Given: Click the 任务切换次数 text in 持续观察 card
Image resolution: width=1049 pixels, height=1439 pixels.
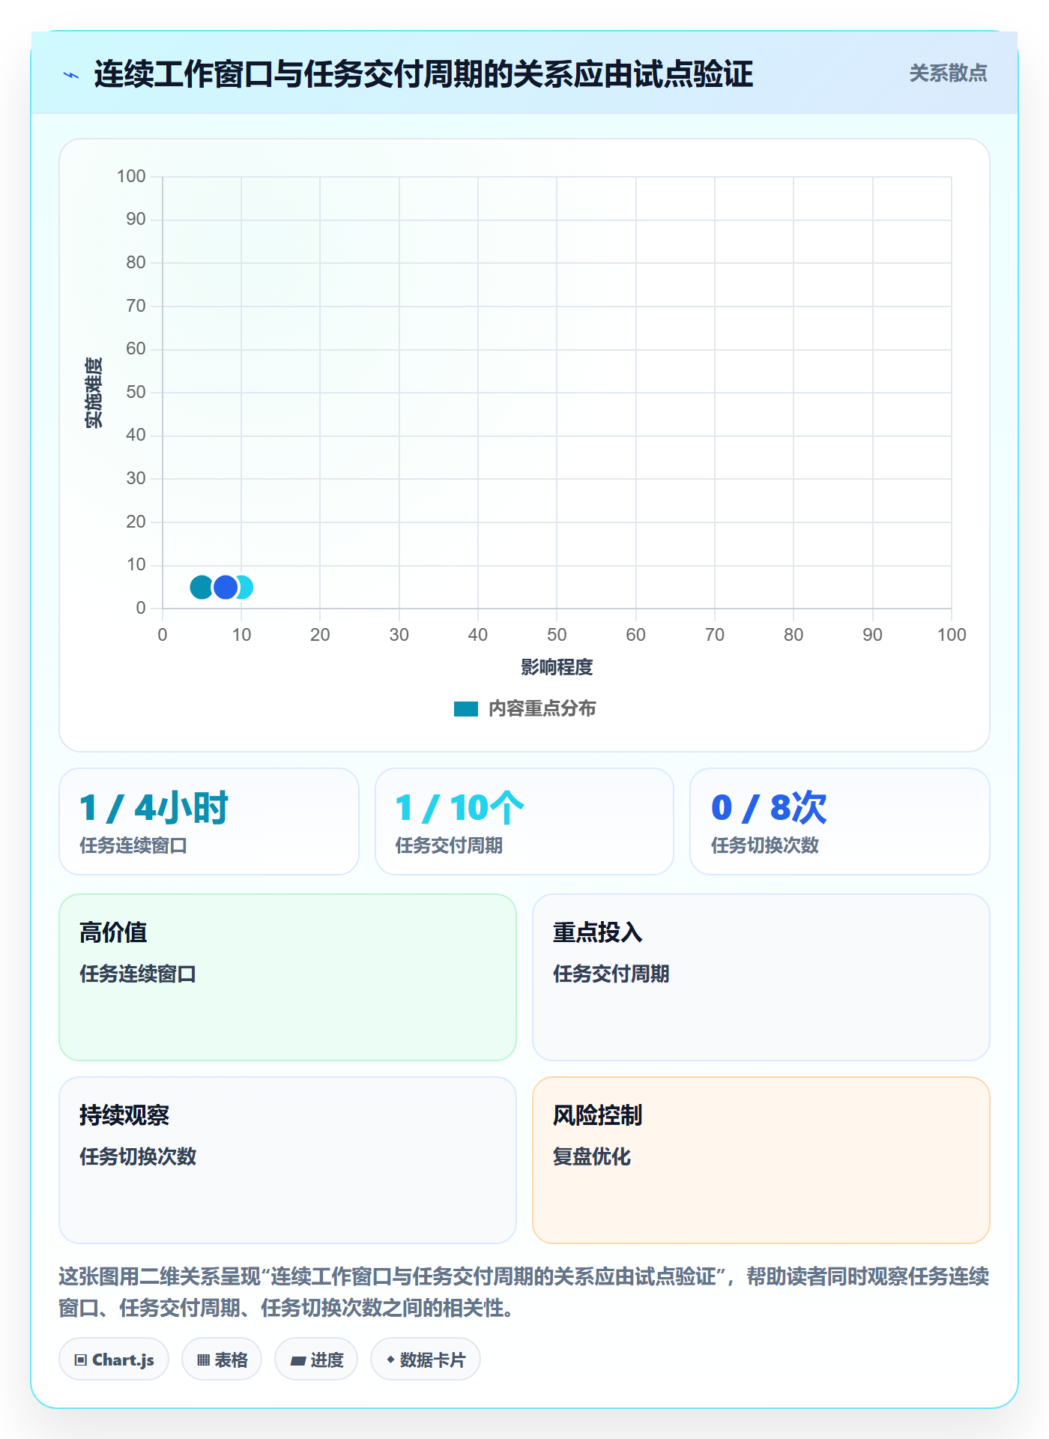Looking at the screenshot, I should coord(138,1156).
